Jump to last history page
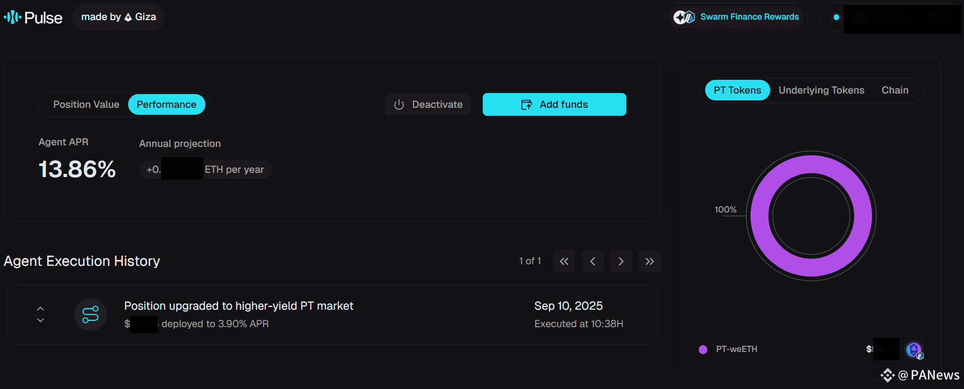964x389 pixels. pos(650,261)
